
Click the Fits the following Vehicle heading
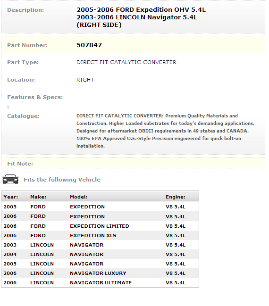coord(62,180)
